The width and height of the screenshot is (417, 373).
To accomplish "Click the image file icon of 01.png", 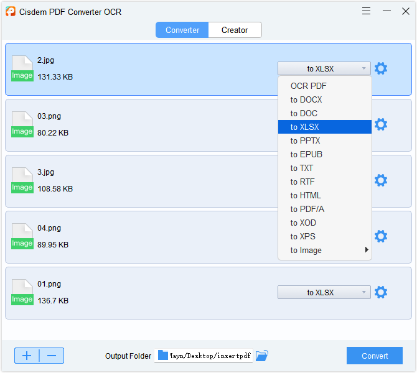I will (22, 292).
